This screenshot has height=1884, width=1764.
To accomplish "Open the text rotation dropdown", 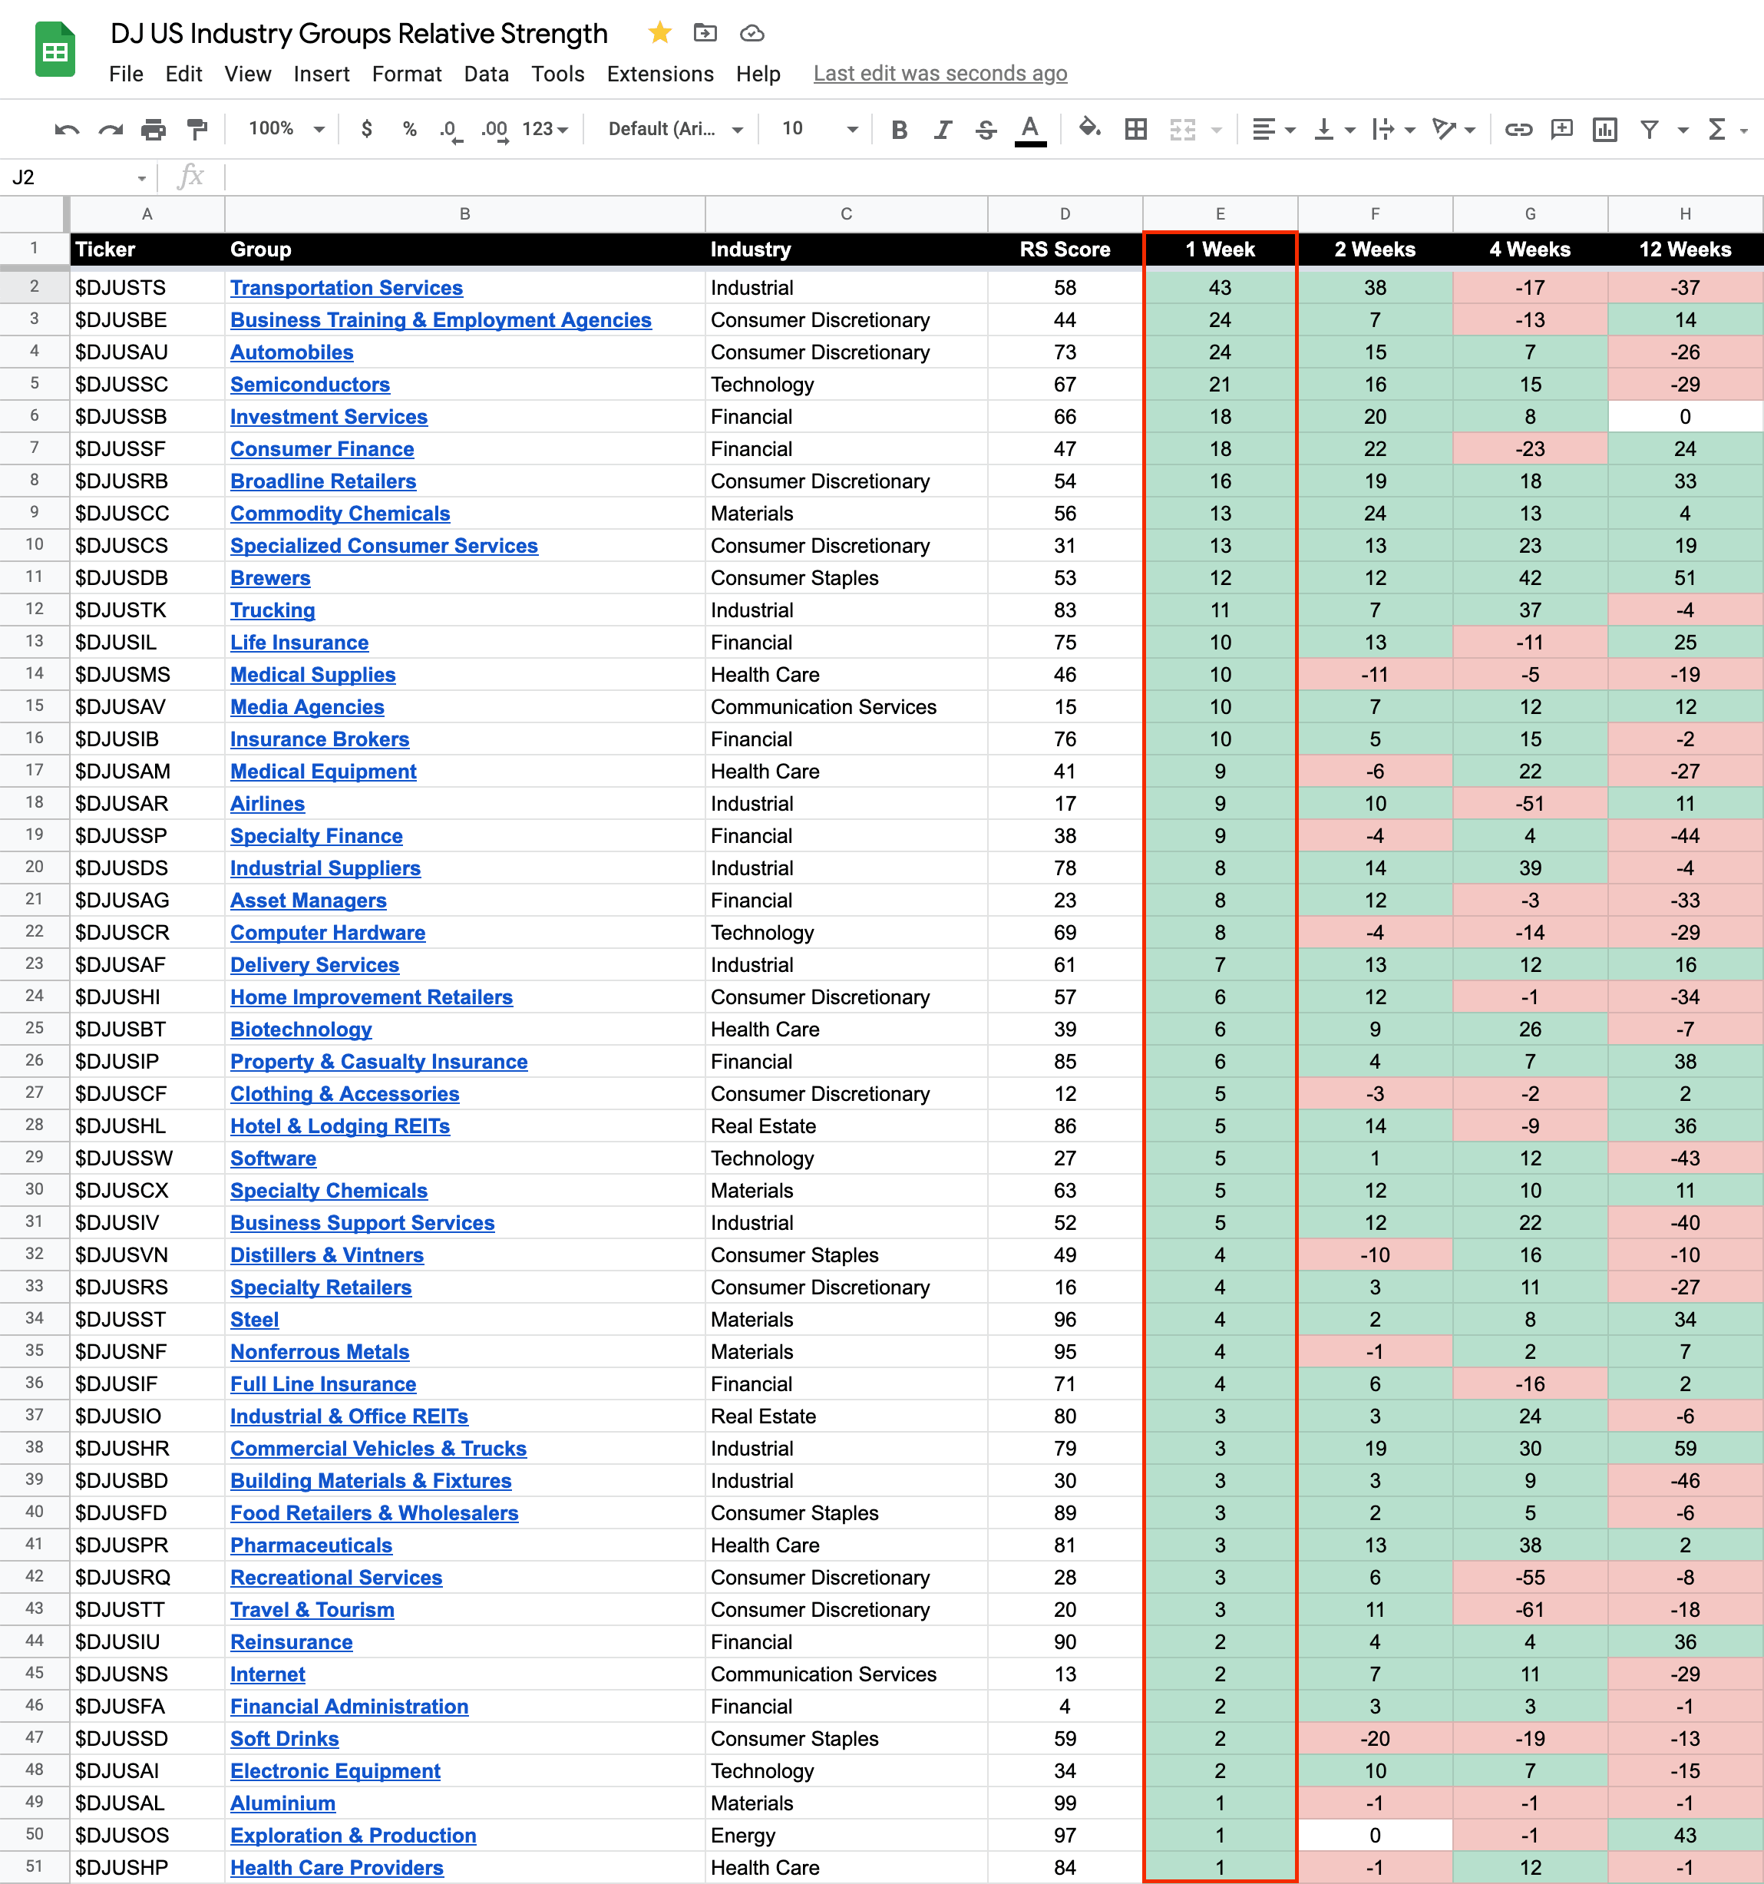I will [x=1454, y=129].
